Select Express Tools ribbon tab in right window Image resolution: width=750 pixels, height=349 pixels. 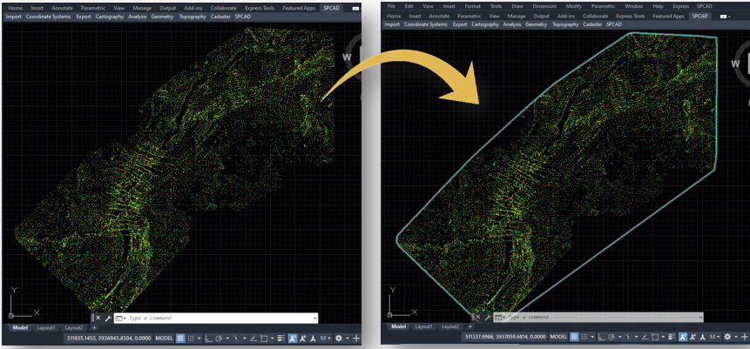tap(632, 16)
